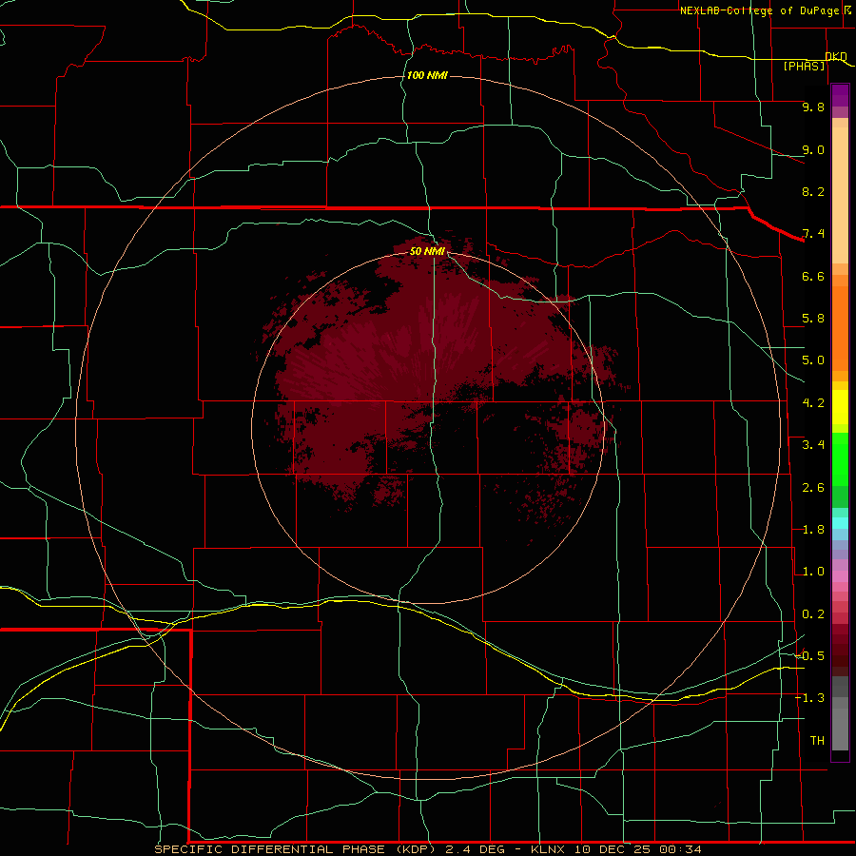Click the 4.2 value on color scale

[813, 403]
